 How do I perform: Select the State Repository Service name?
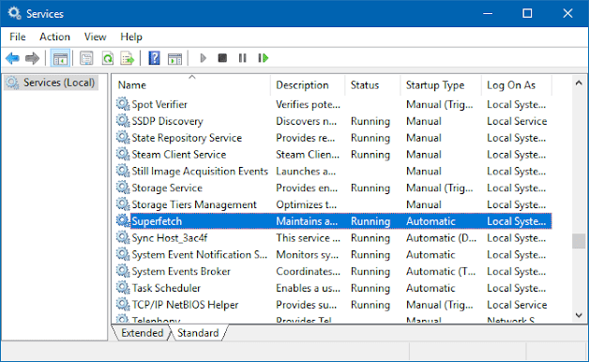tap(187, 138)
